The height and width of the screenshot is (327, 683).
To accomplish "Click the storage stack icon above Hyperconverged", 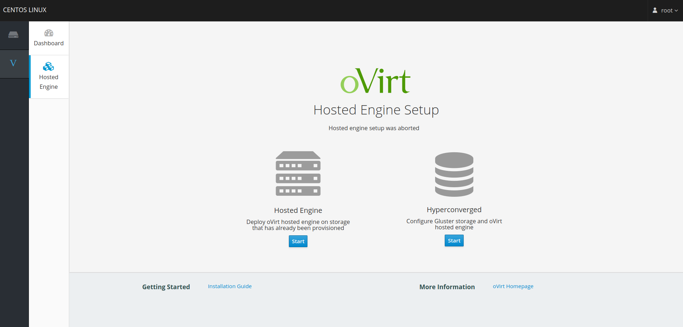I will pos(454,174).
